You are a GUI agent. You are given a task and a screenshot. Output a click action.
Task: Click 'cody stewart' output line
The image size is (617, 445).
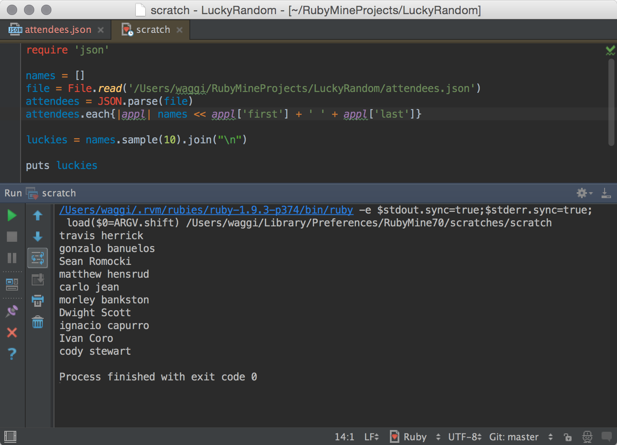(x=95, y=351)
